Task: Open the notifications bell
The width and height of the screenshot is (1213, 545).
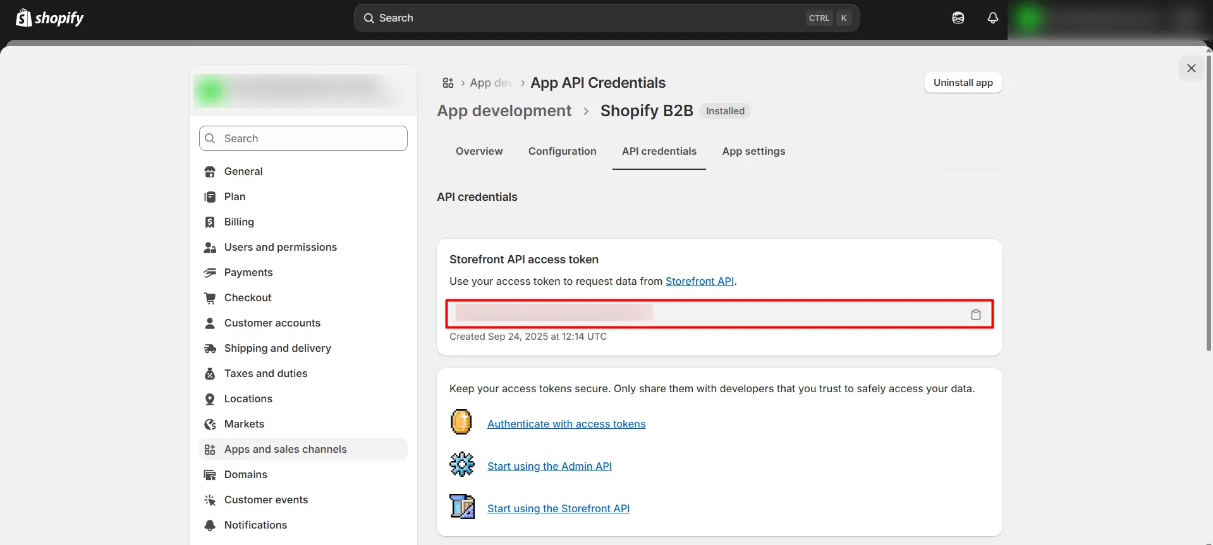Action: [993, 18]
